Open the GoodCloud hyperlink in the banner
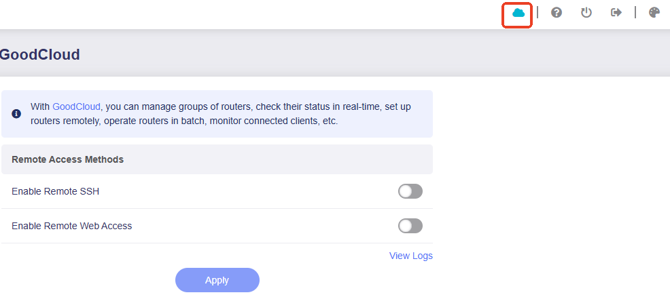 coord(77,106)
